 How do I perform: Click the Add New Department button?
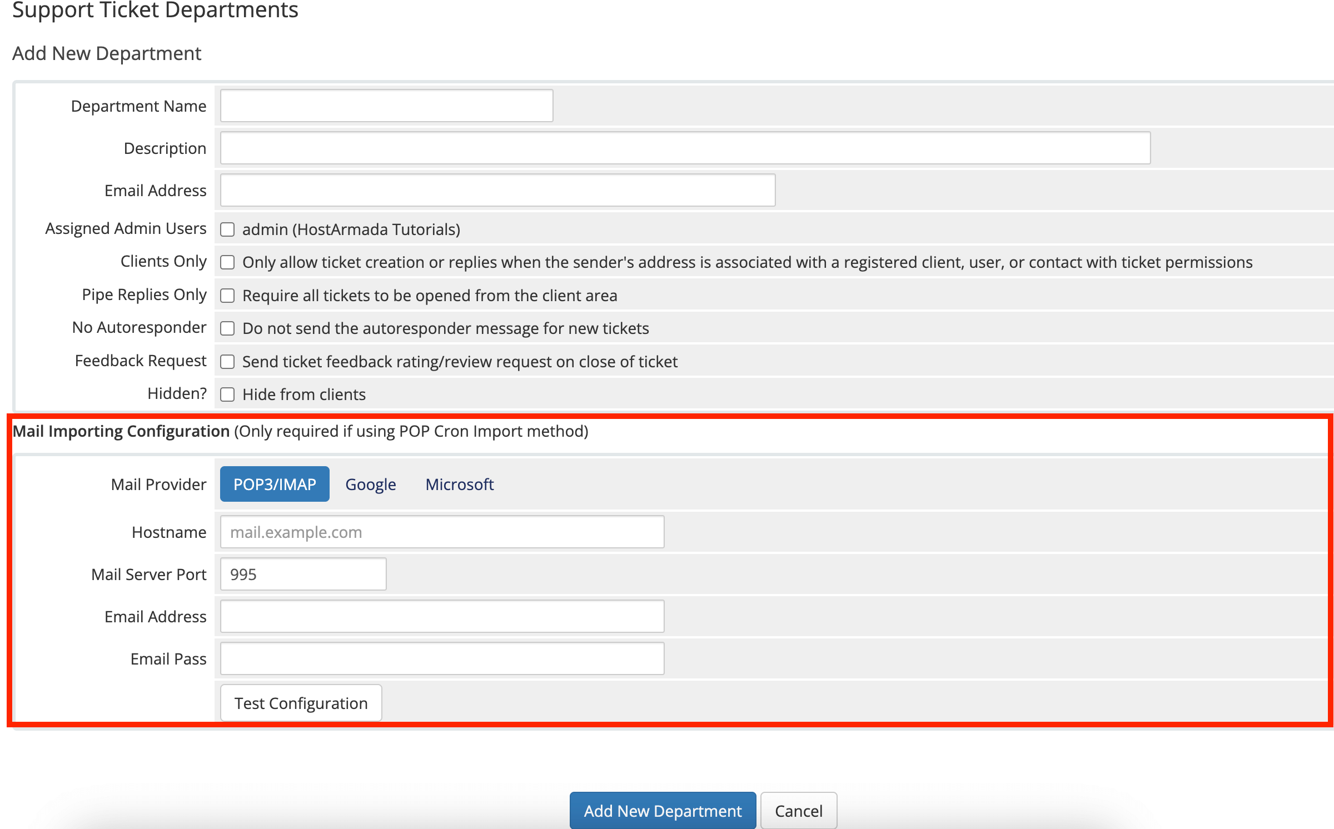(663, 811)
